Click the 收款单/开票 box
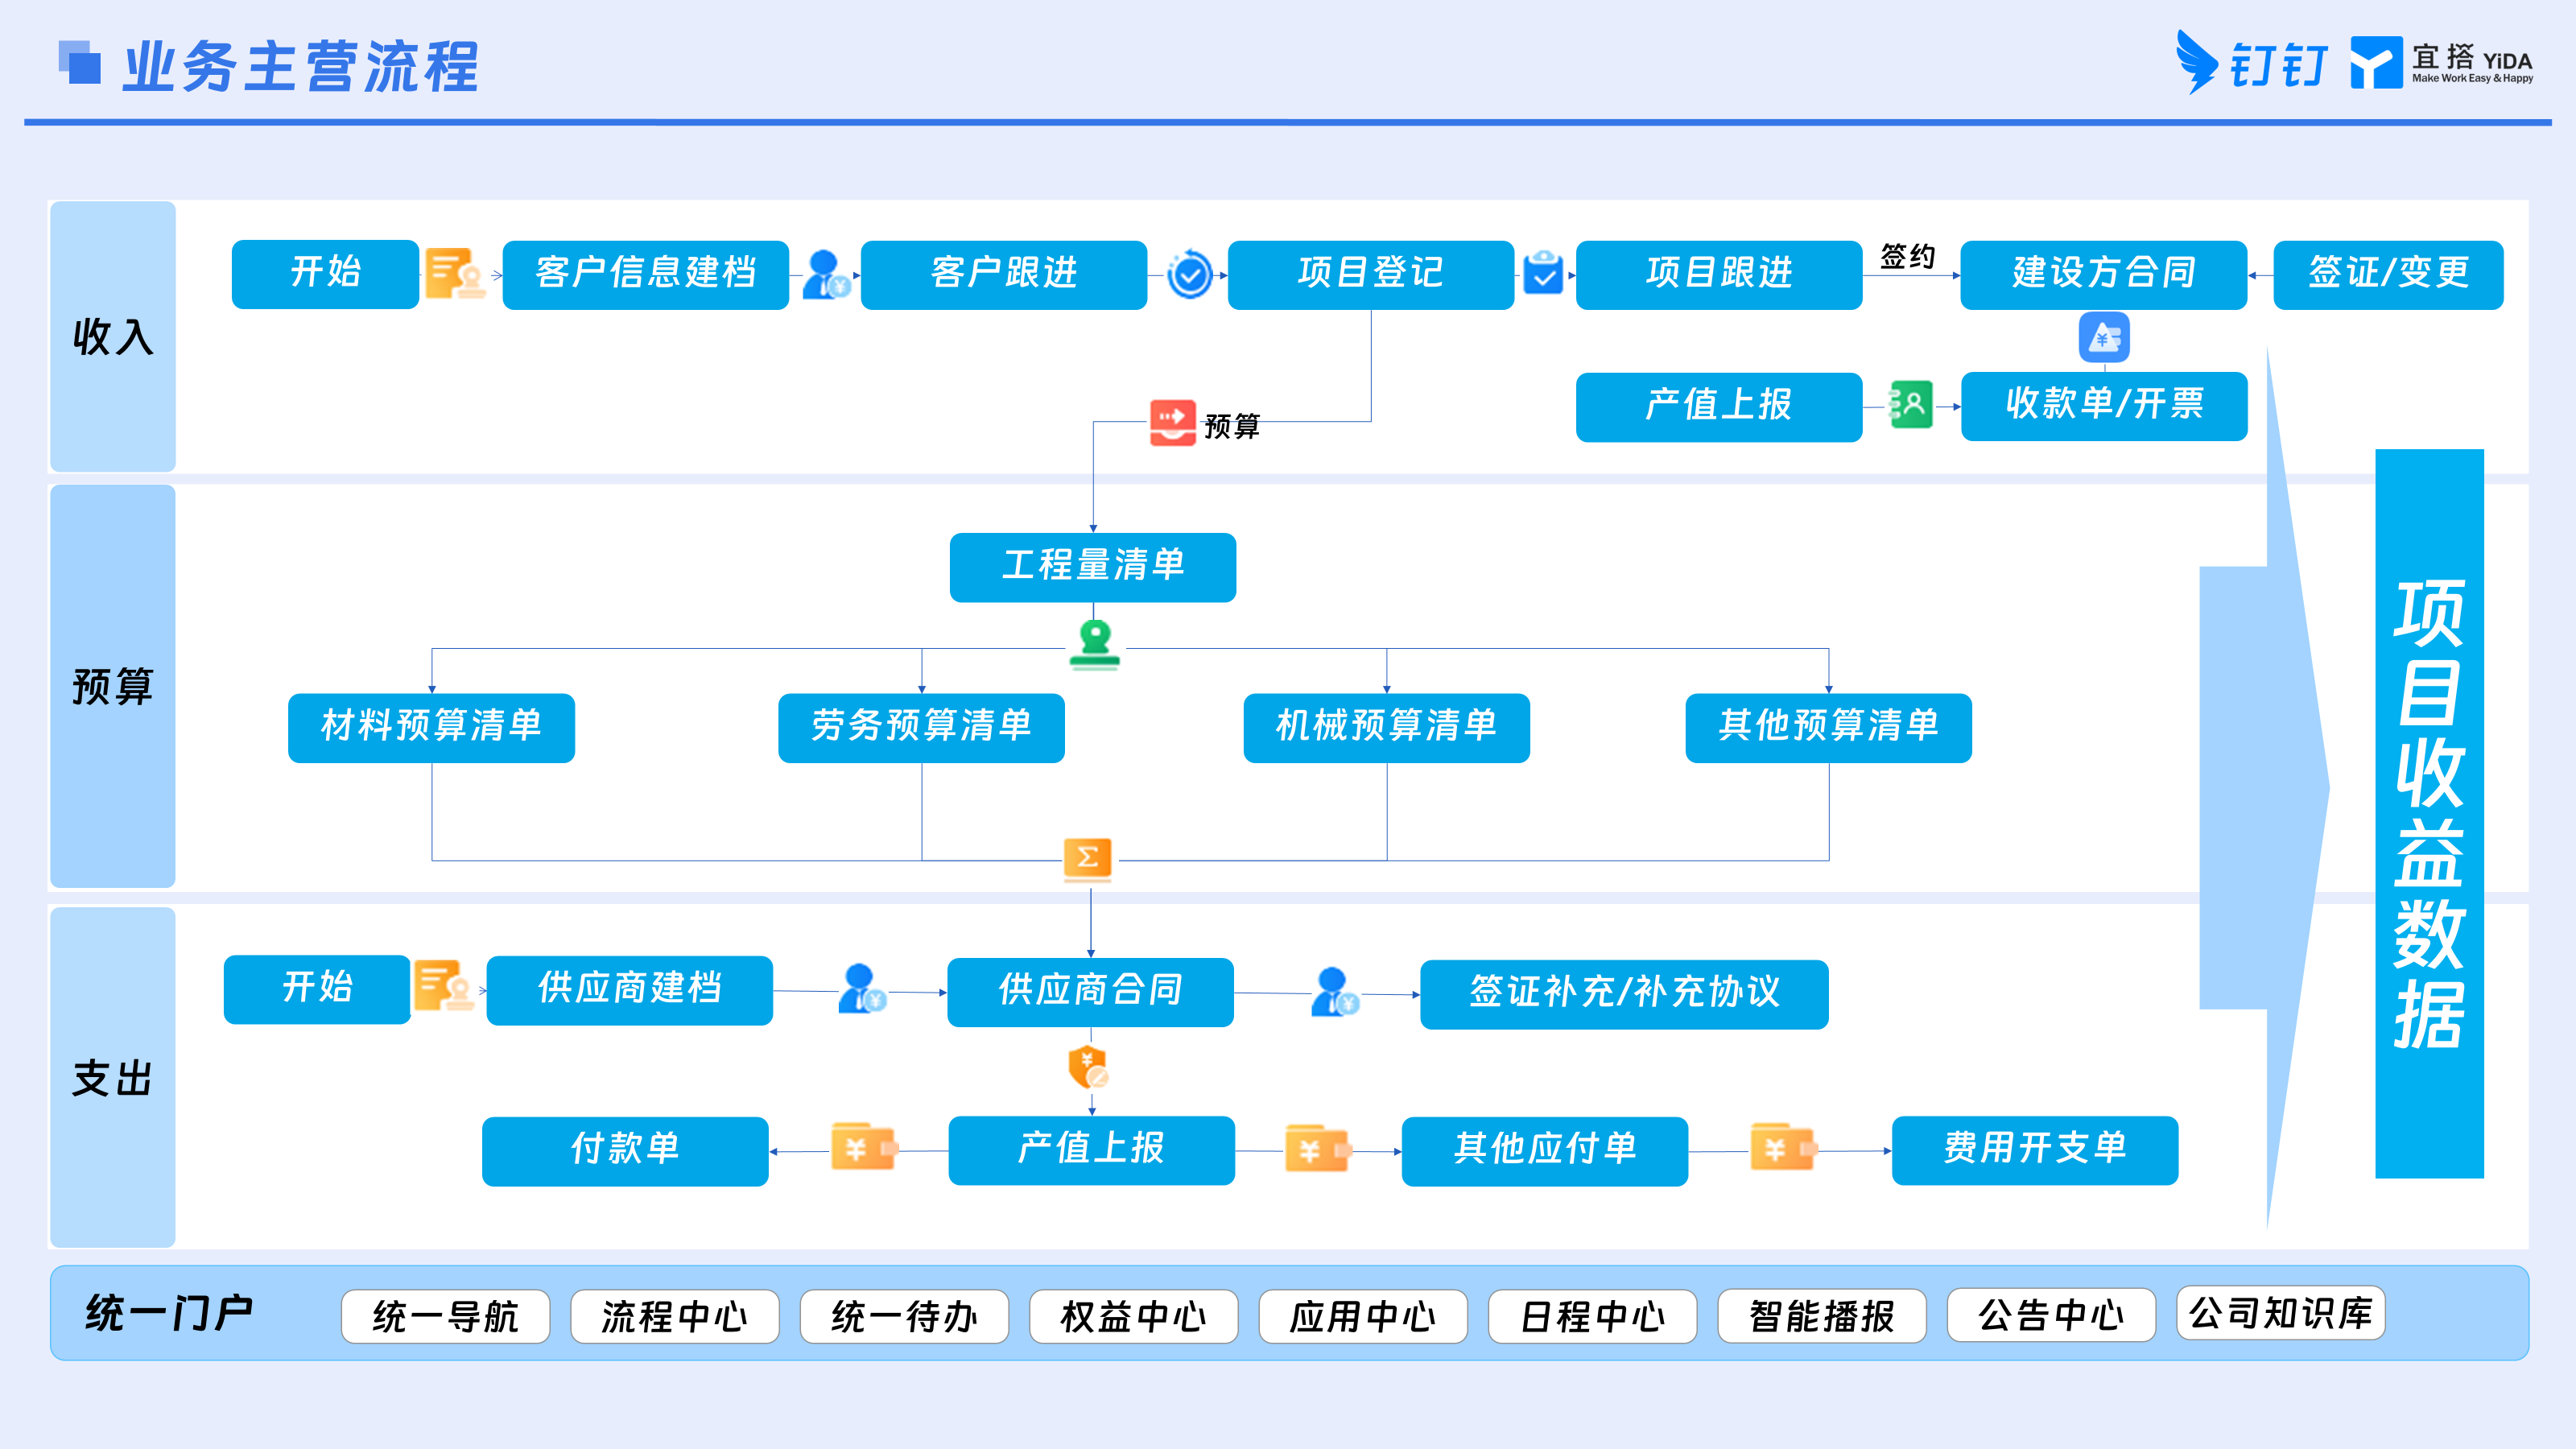This screenshot has height=1449, width=2576. point(2104,406)
